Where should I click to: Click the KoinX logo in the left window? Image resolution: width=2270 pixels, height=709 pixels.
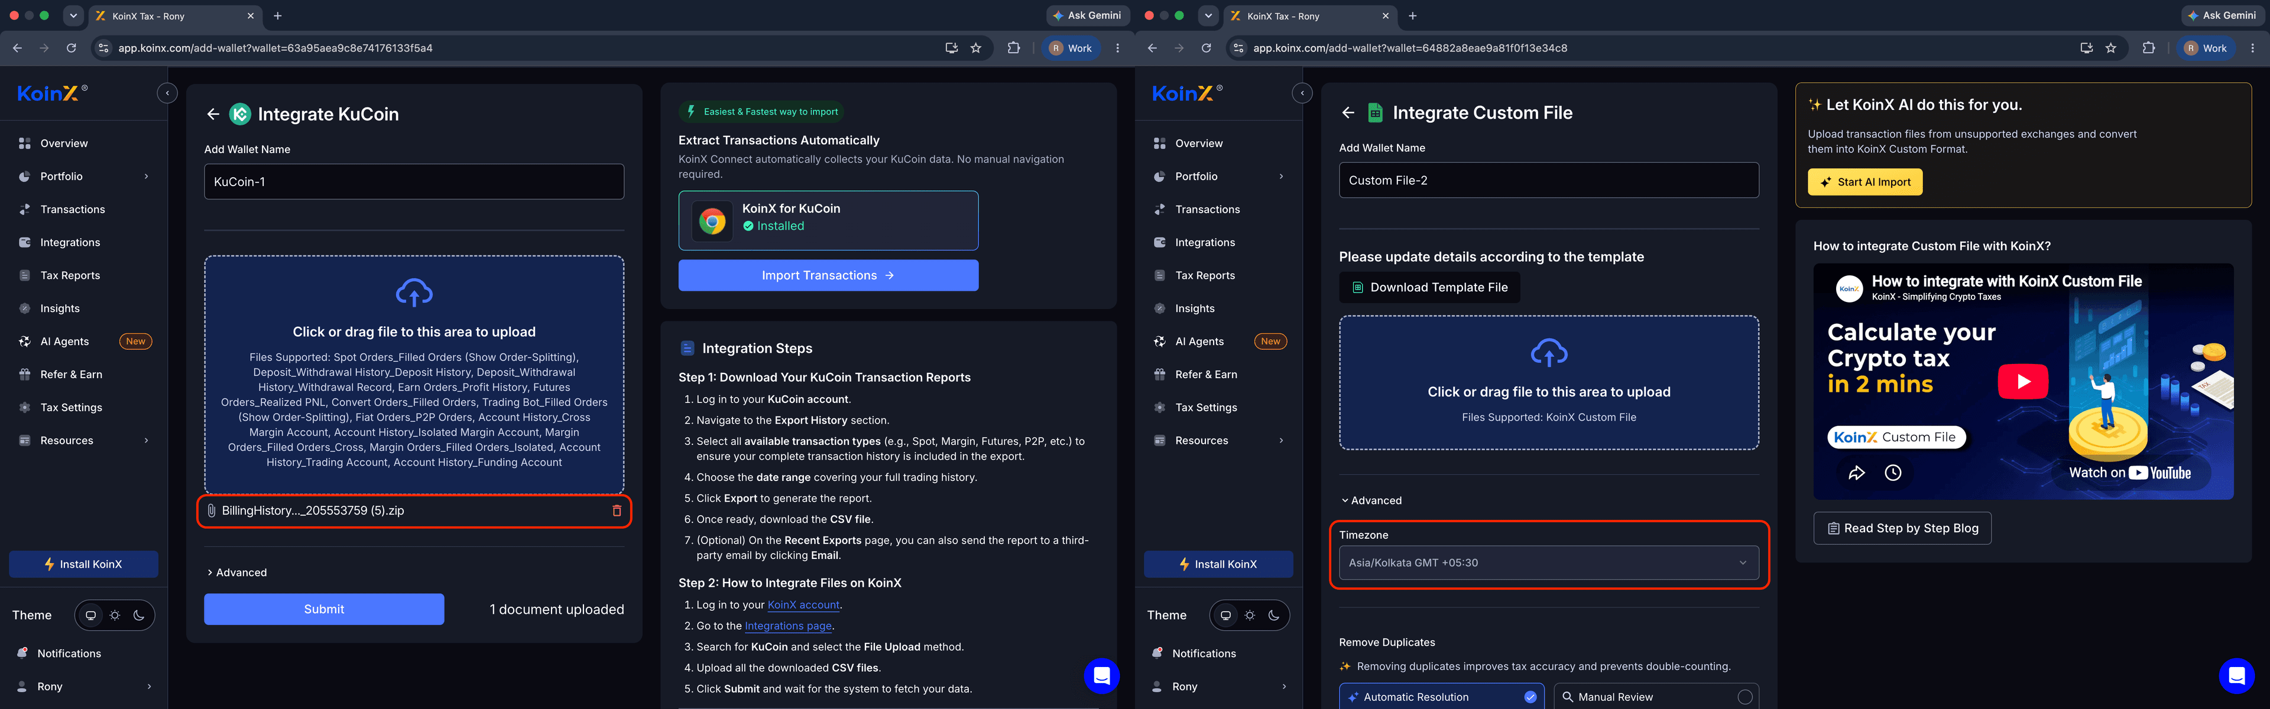(52, 93)
